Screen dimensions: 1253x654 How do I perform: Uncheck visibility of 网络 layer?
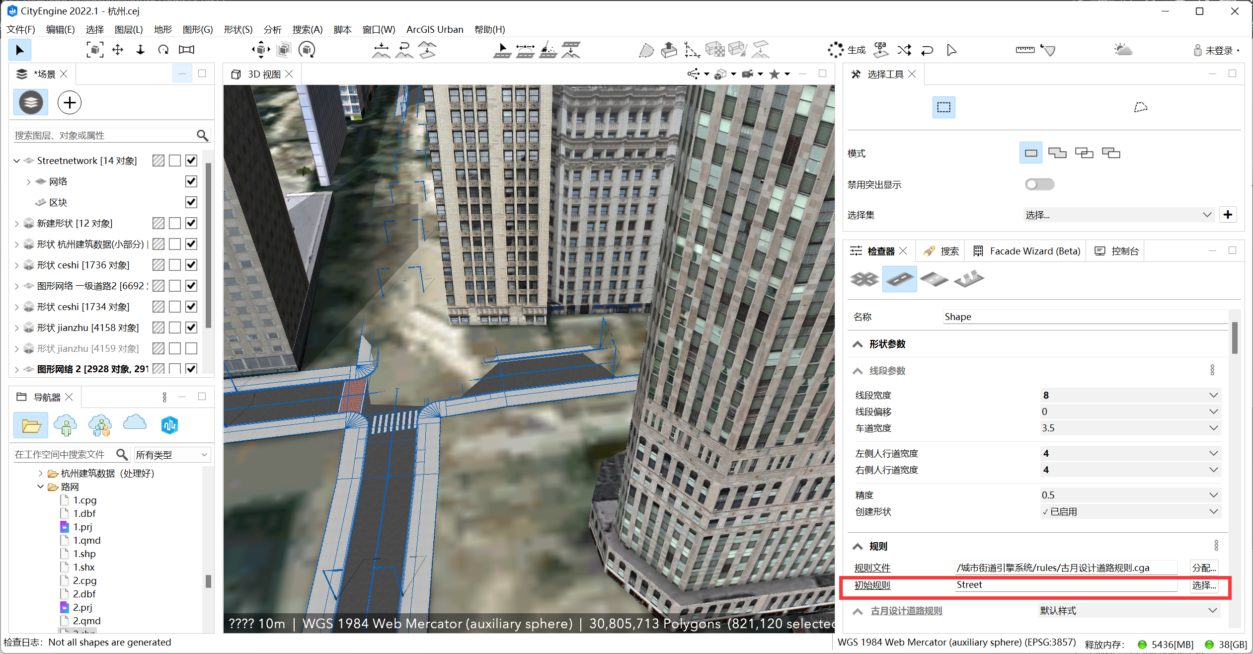pos(191,181)
